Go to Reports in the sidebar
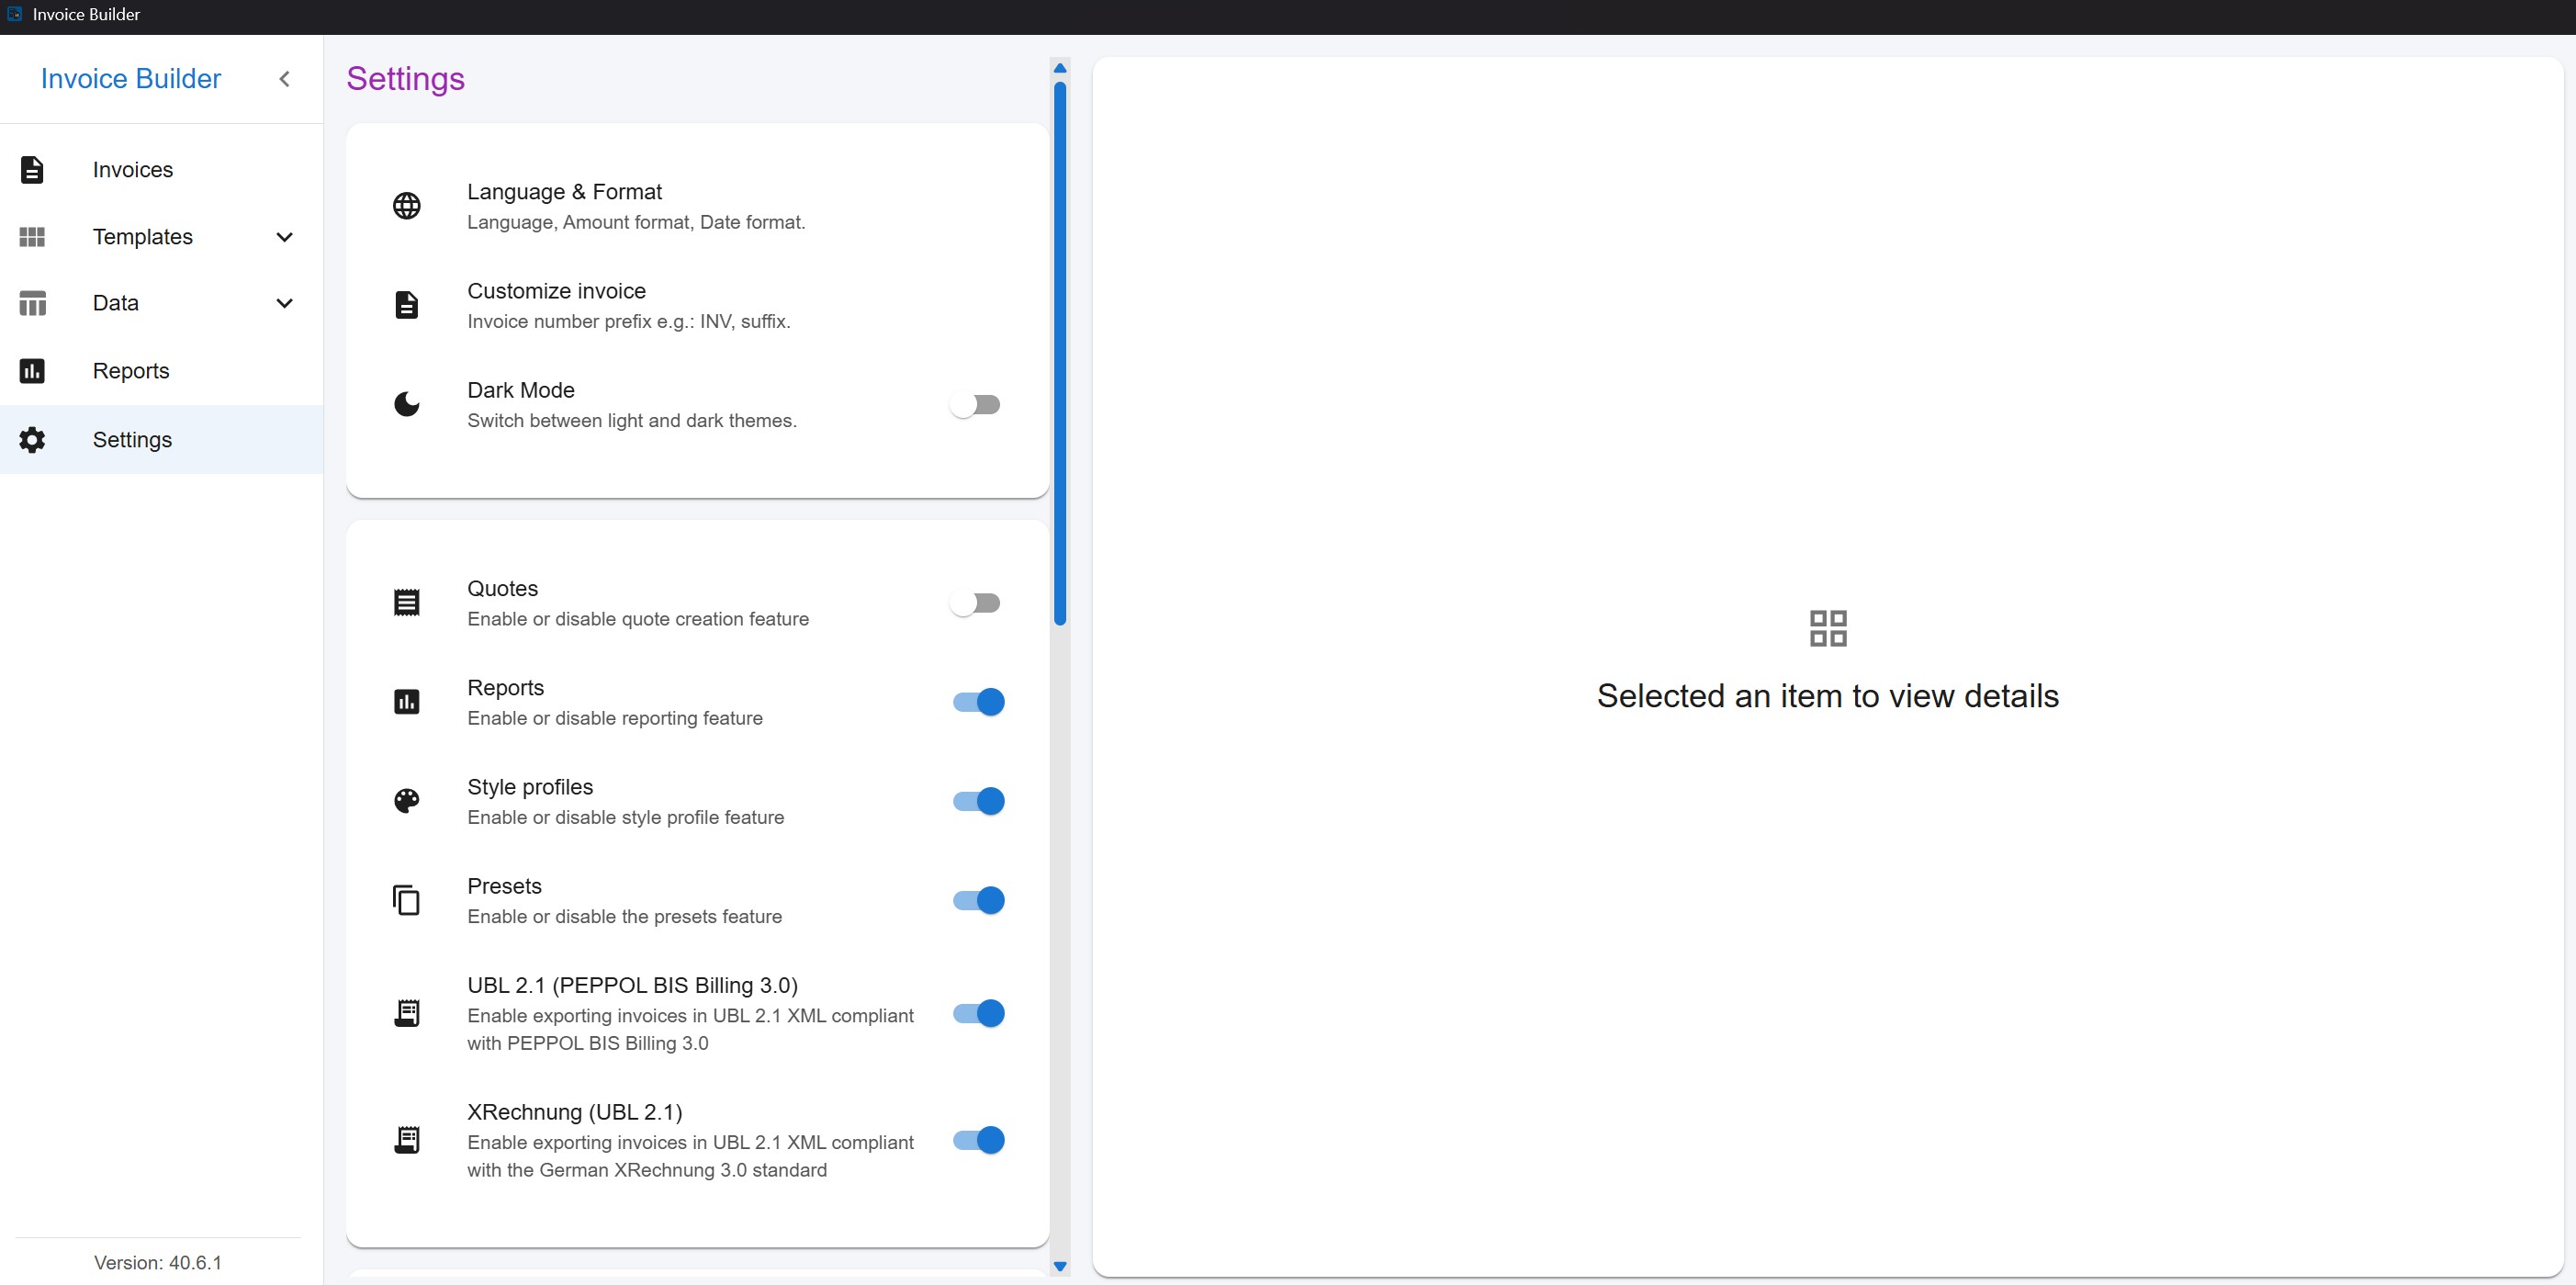 click(x=161, y=371)
